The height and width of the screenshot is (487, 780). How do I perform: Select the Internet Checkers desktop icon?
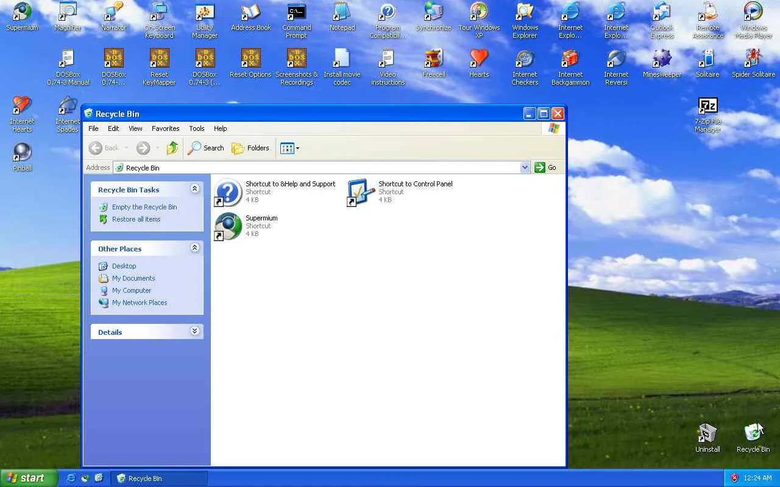coord(525,67)
